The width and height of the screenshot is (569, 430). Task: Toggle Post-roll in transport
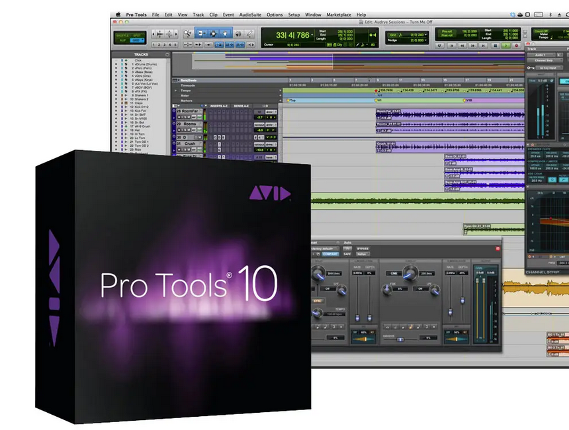447,36
